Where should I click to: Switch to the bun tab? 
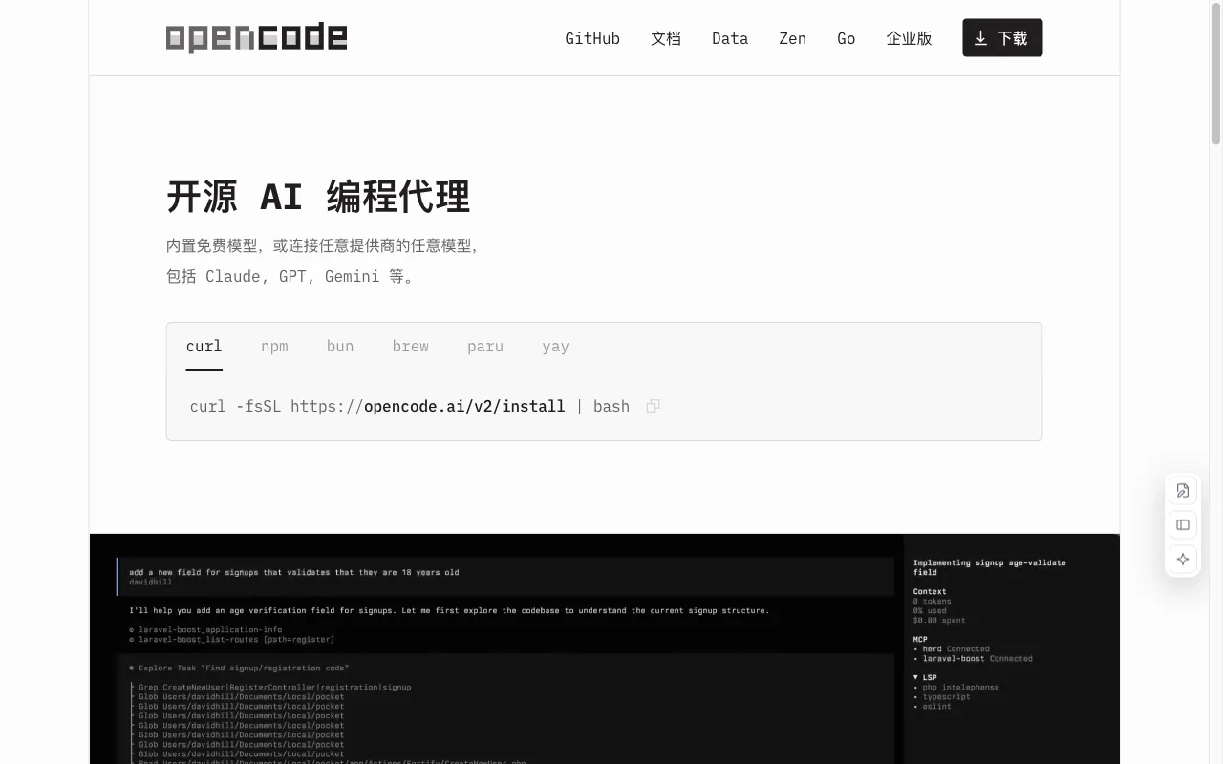coord(340,347)
